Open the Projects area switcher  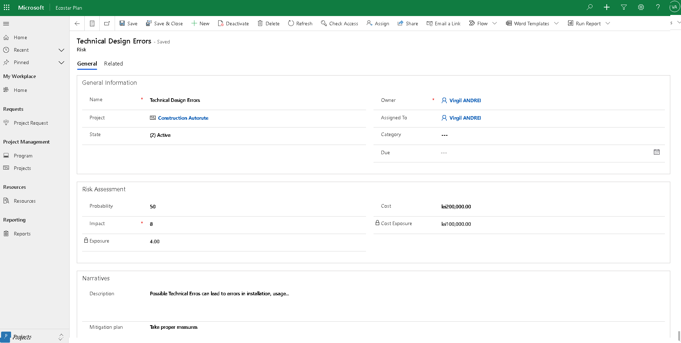(x=34, y=337)
